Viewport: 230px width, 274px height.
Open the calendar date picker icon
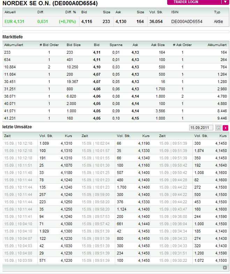218,128
